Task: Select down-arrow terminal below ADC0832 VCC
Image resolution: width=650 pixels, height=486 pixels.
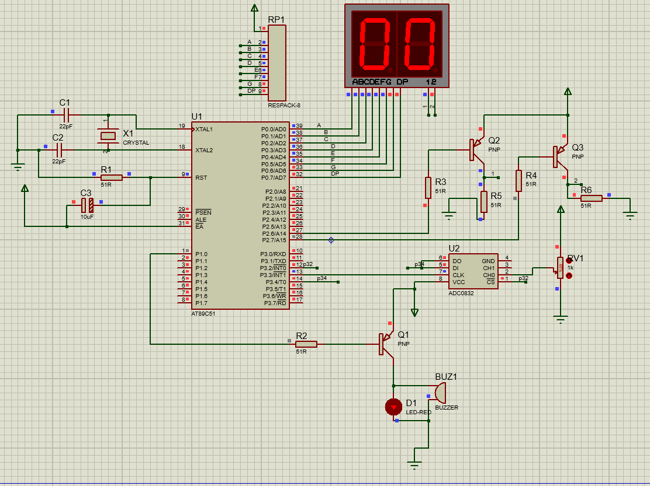Action: pos(414,313)
